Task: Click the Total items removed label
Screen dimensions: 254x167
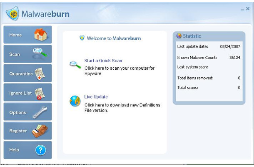Action: click(x=195, y=78)
